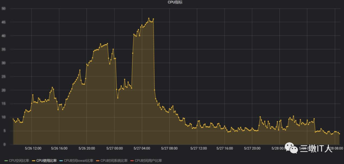Toggle the CPU时间iowait比率 legend series
Viewport: 344px width, 164px height.
pos(79,161)
